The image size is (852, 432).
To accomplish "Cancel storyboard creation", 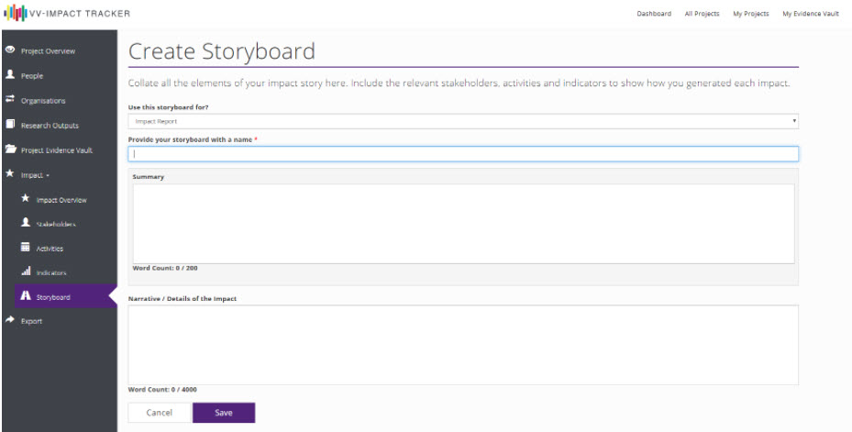I will tap(160, 413).
